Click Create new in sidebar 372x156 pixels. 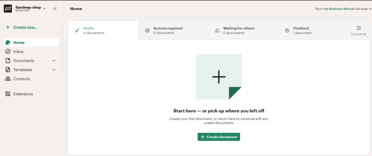pyautogui.click(x=22, y=27)
